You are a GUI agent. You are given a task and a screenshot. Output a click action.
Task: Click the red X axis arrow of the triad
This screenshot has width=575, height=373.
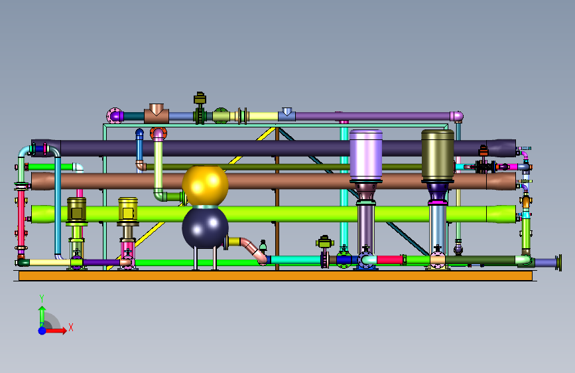pos(55,331)
